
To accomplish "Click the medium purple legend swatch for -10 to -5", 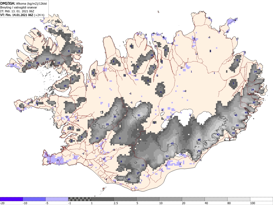I will coord(34,199).
